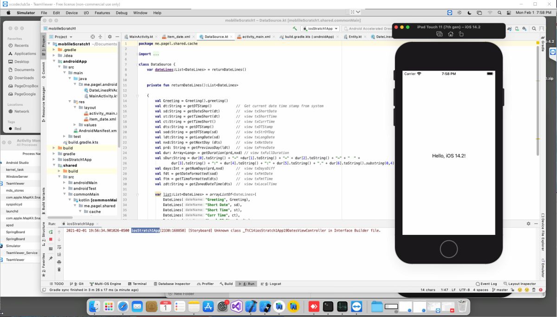Open the Profiler tool window

[x=205, y=284]
